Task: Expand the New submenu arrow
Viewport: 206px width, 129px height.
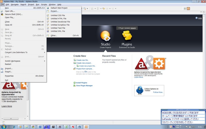Action: (x=45, y=8)
